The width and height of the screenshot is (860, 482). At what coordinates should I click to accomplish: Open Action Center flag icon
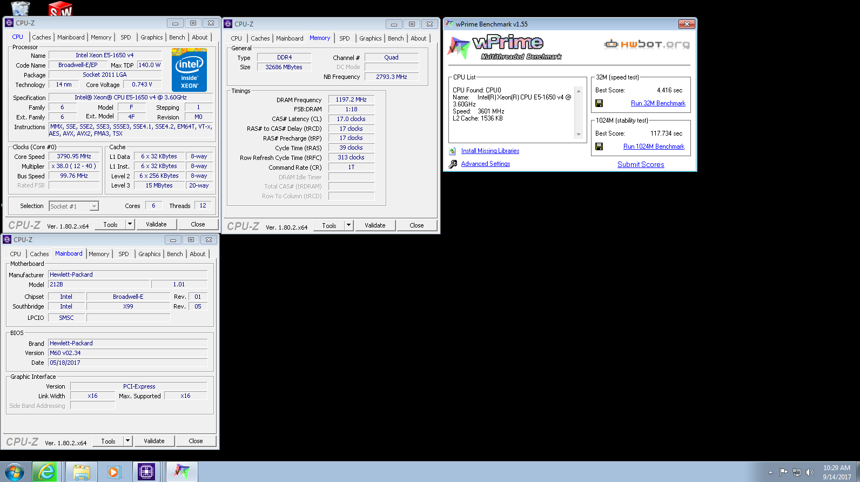point(783,472)
